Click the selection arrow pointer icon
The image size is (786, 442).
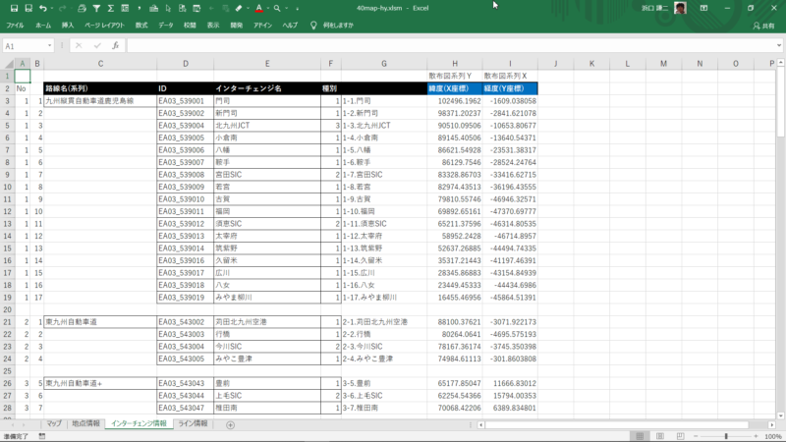tap(168, 8)
